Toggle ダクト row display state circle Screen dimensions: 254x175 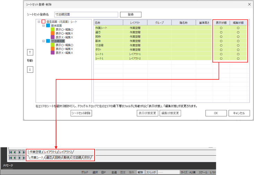click(x=221, y=50)
